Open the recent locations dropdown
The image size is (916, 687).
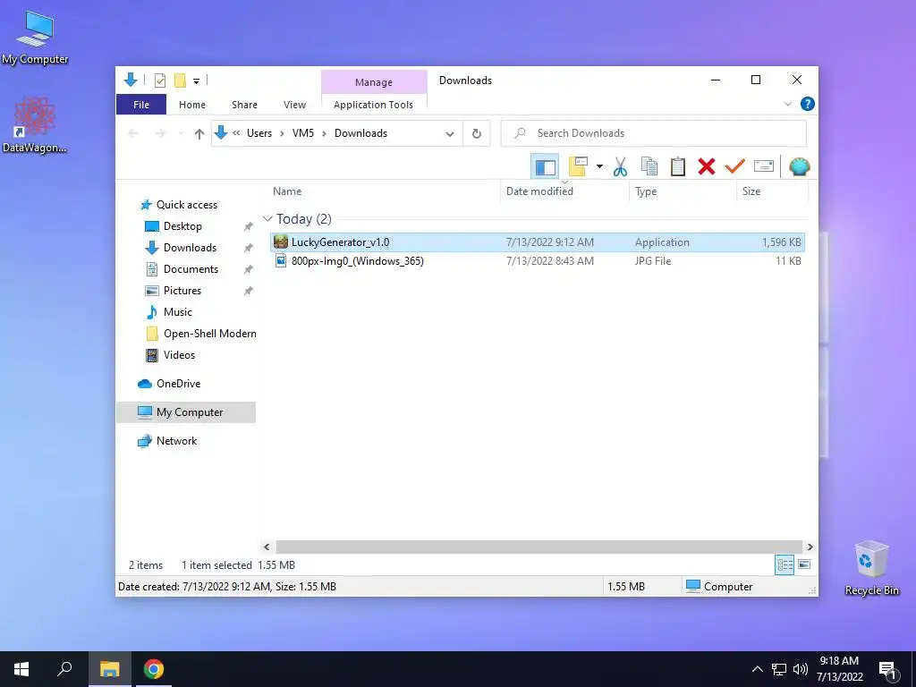[x=181, y=134]
